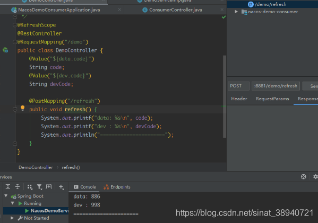Close ConsumerController.java tab
The height and width of the screenshot is (223, 318).
point(222,10)
